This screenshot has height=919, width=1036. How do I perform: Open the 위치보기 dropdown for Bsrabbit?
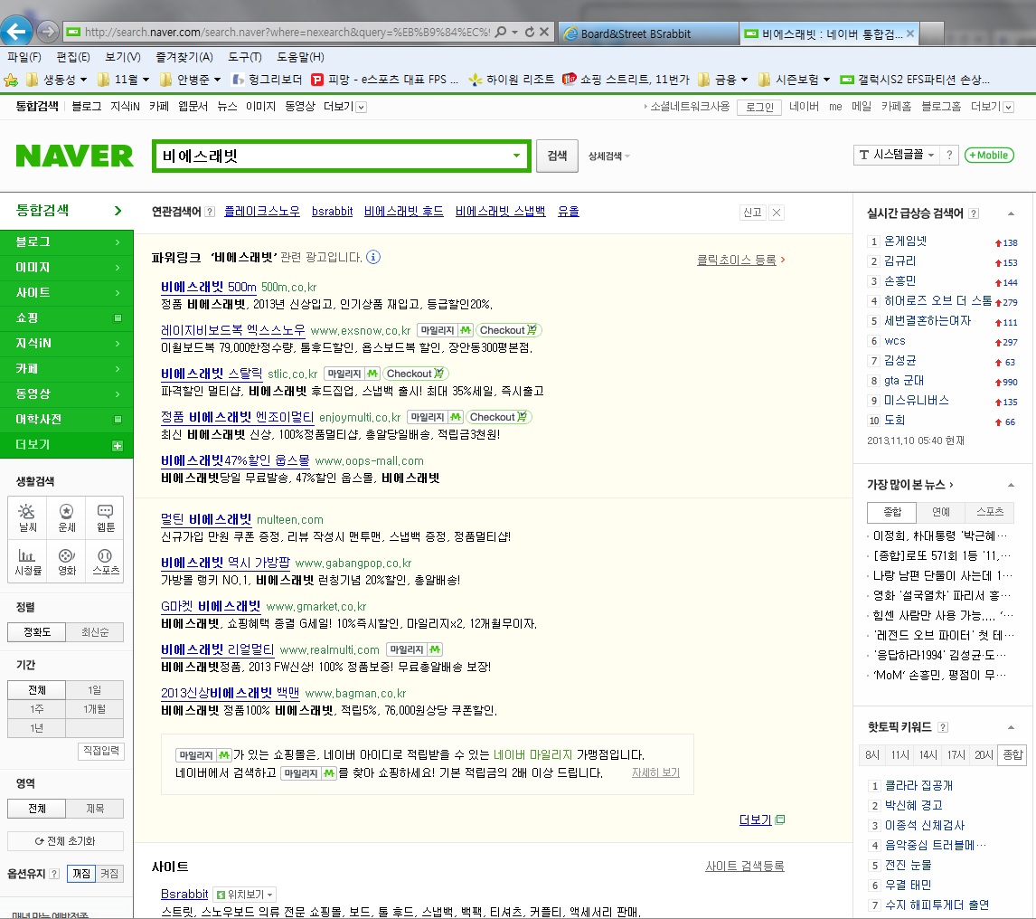click(x=244, y=895)
